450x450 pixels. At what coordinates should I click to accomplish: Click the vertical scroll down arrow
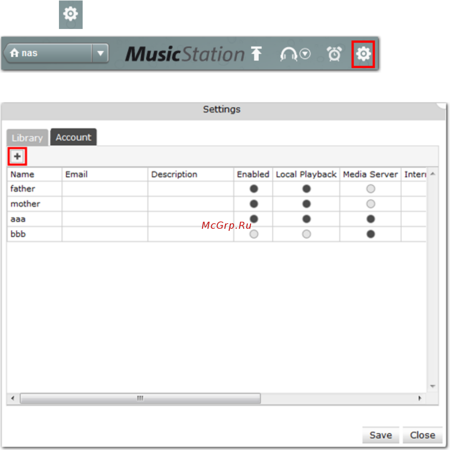tap(433, 386)
